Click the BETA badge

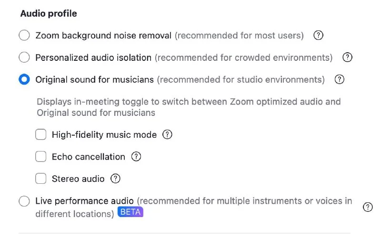130,212
